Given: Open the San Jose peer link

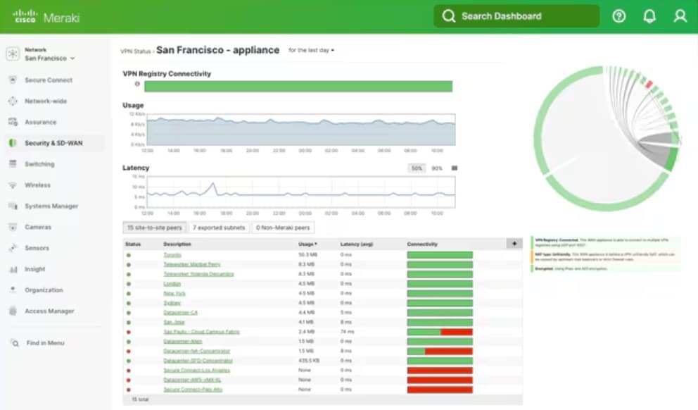Looking at the screenshot, I should [174, 322].
